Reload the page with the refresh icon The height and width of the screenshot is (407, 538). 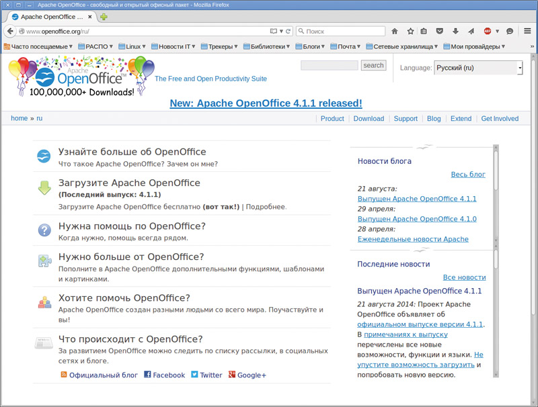pos(289,31)
